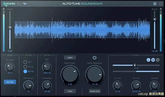This screenshot has height=97, width=165.
Task: Click the waveform view icon
Action: point(25,4)
